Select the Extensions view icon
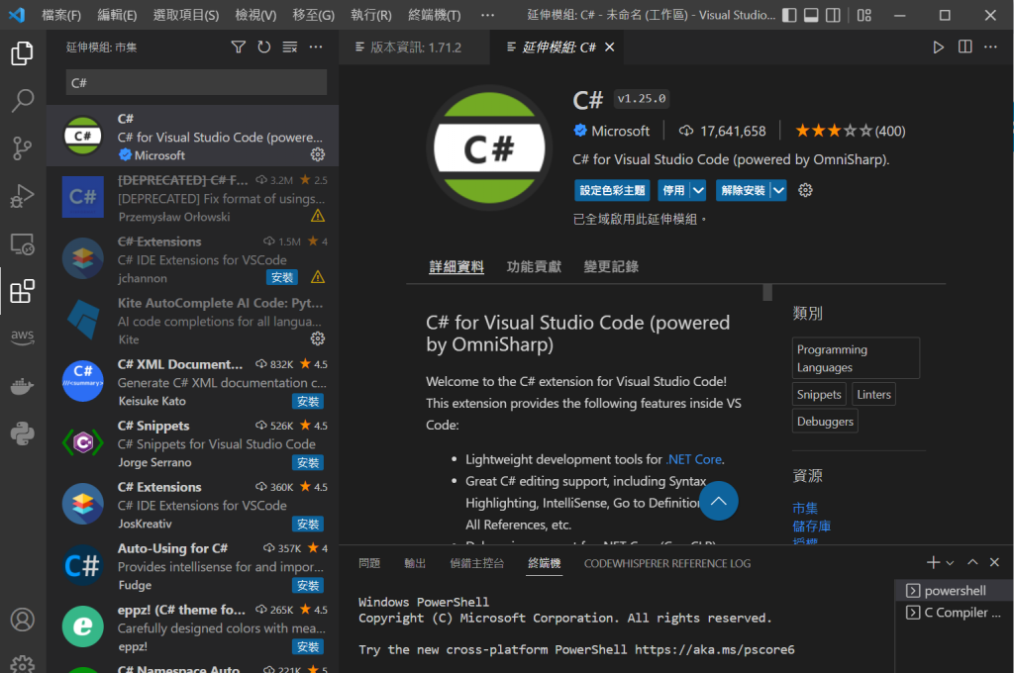The width and height of the screenshot is (1014, 673). [x=23, y=292]
